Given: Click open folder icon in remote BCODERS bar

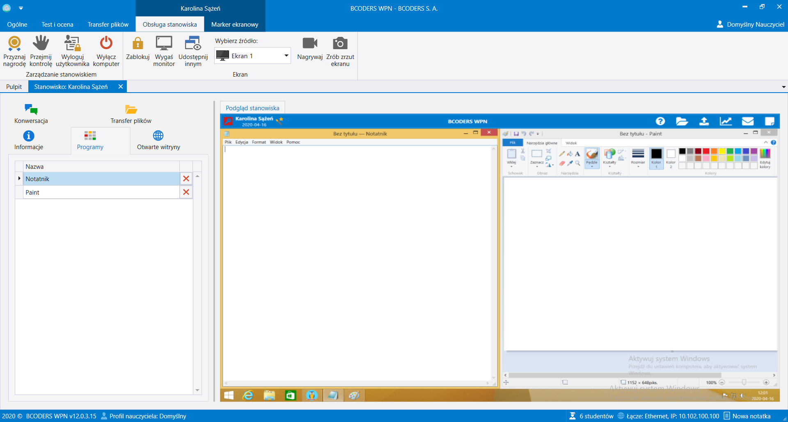Looking at the screenshot, I should pos(682,121).
